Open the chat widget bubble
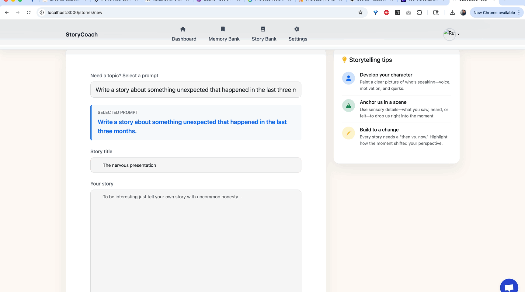The width and height of the screenshot is (525, 292). click(509, 287)
